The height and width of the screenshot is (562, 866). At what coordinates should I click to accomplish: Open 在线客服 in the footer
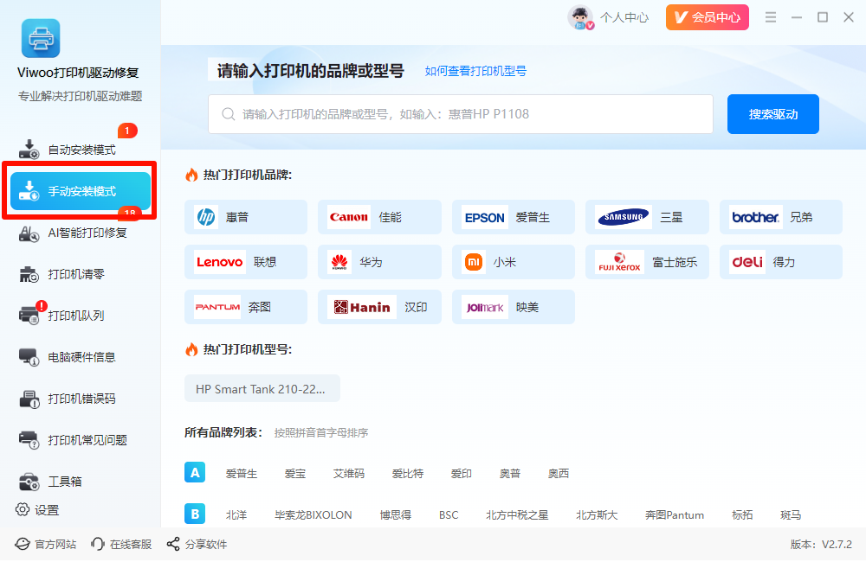pyautogui.click(x=121, y=545)
